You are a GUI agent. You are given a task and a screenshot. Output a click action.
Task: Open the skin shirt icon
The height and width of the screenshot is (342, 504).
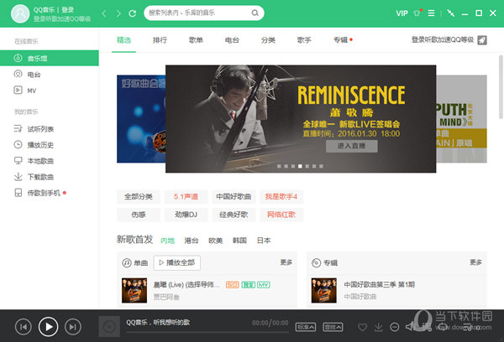(417, 13)
